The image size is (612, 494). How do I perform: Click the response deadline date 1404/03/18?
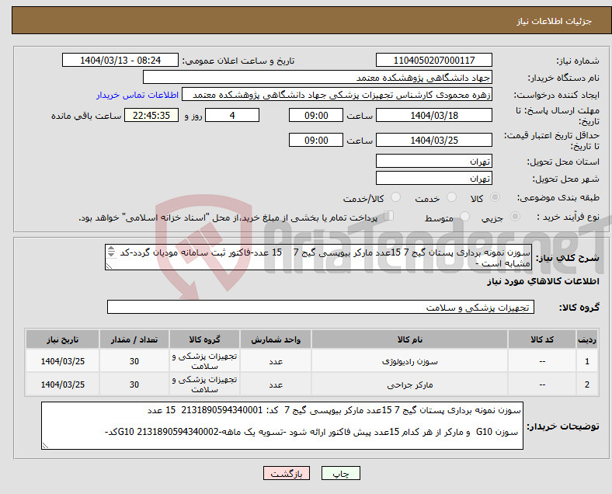434,116
